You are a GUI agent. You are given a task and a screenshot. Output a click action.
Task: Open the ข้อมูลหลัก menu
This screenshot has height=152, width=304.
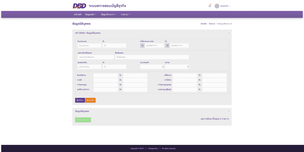tap(91, 14)
